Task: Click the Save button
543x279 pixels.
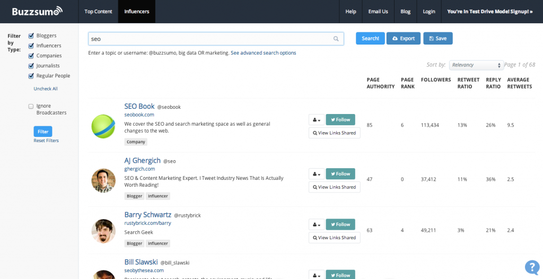Action: pos(437,39)
